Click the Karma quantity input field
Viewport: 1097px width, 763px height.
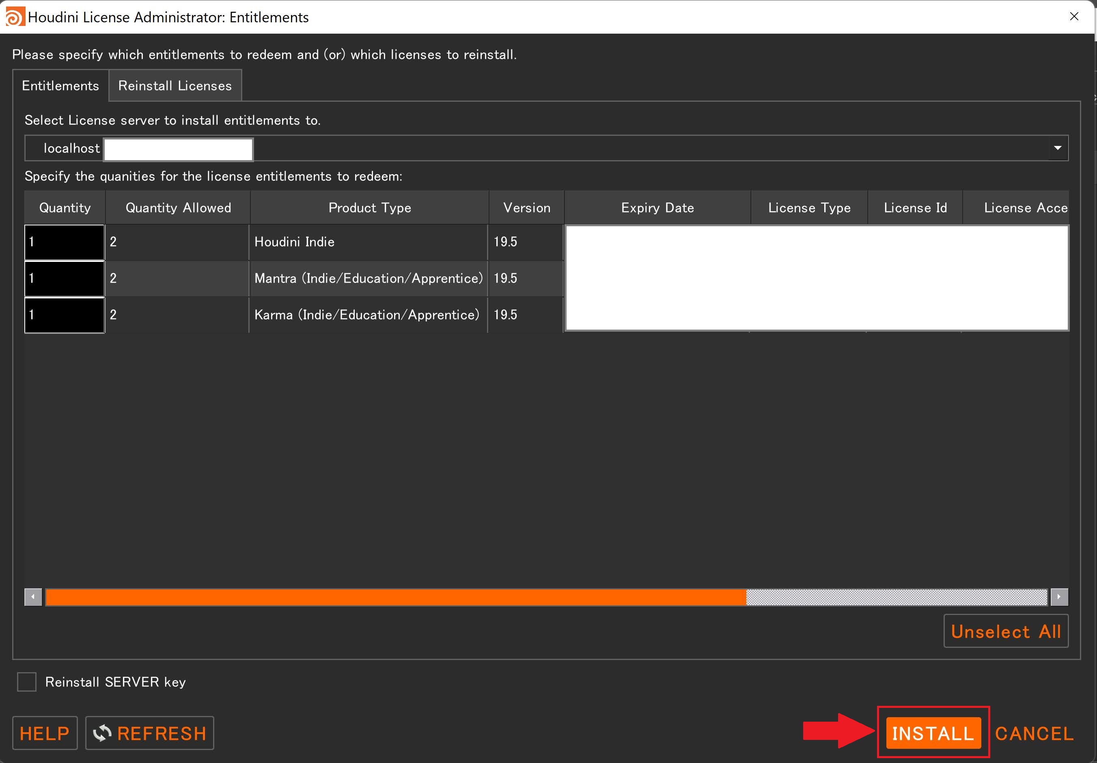point(65,315)
